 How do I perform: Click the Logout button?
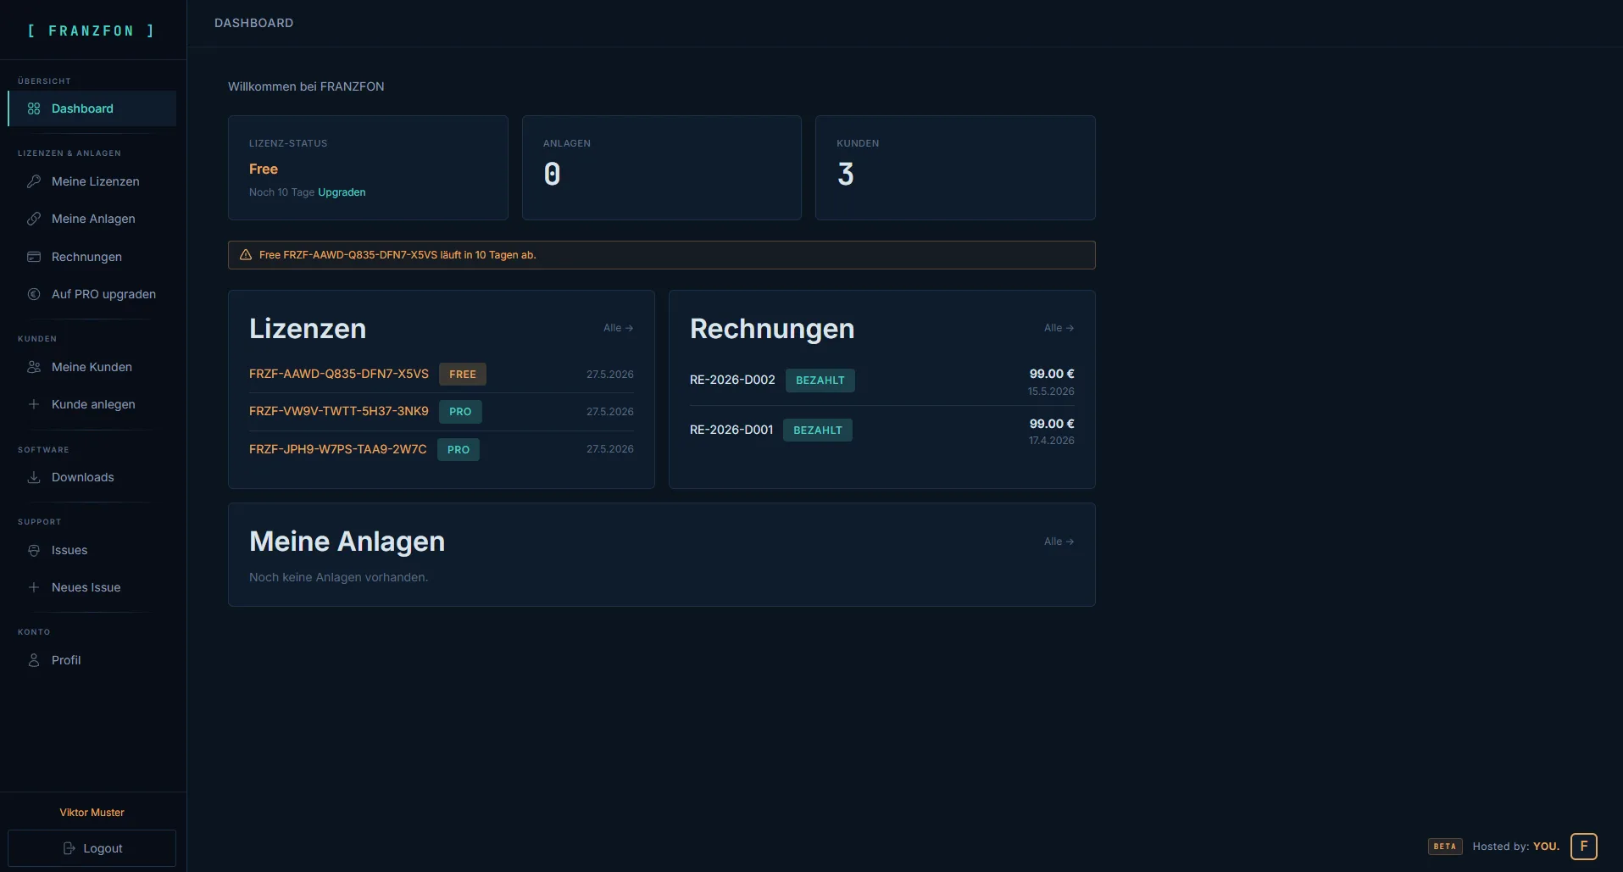tap(92, 848)
